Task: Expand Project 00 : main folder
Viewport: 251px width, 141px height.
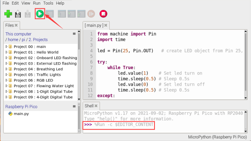Action: [x=7, y=46]
